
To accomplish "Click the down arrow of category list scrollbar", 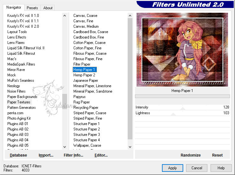I will [64, 147].
